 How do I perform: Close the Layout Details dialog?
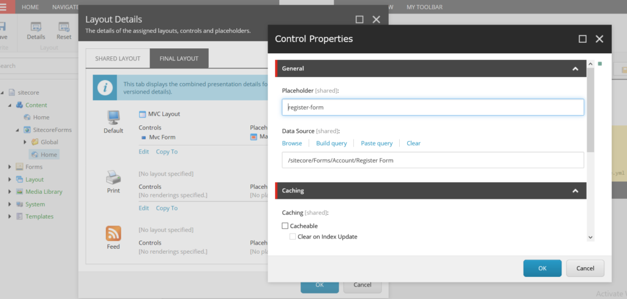point(377,20)
